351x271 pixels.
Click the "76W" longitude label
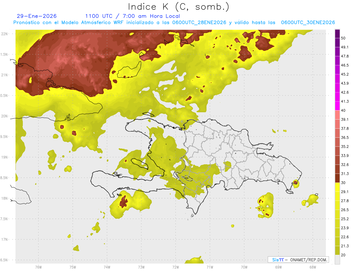38,267
